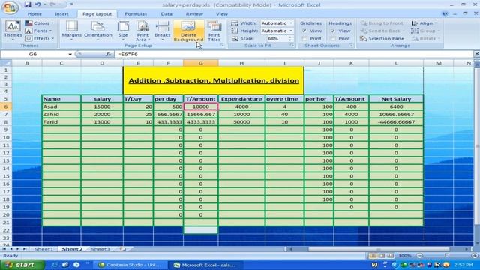Image resolution: width=480 pixels, height=270 pixels.
Task: Select the Net Salary header cell
Action: tap(396, 99)
